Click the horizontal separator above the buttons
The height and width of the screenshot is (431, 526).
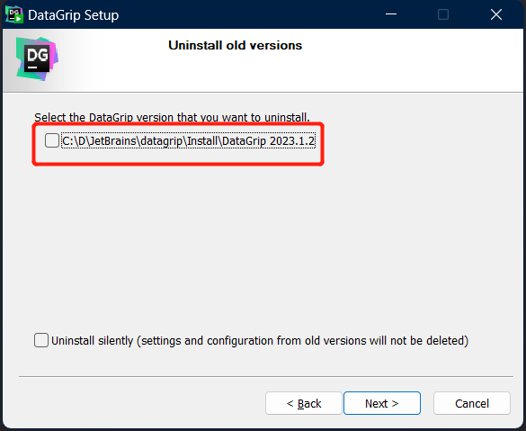point(266,377)
